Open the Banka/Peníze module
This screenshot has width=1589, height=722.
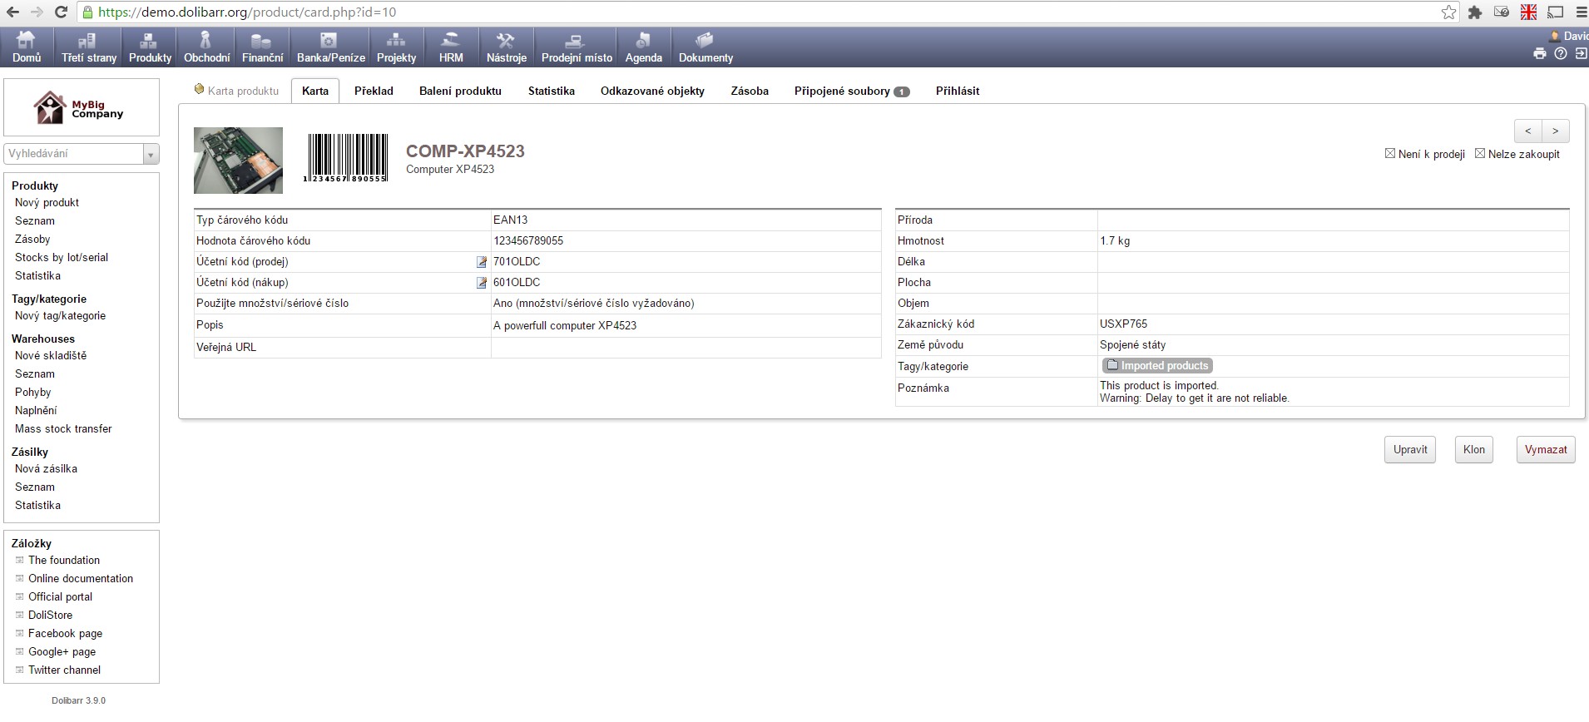(x=330, y=47)
